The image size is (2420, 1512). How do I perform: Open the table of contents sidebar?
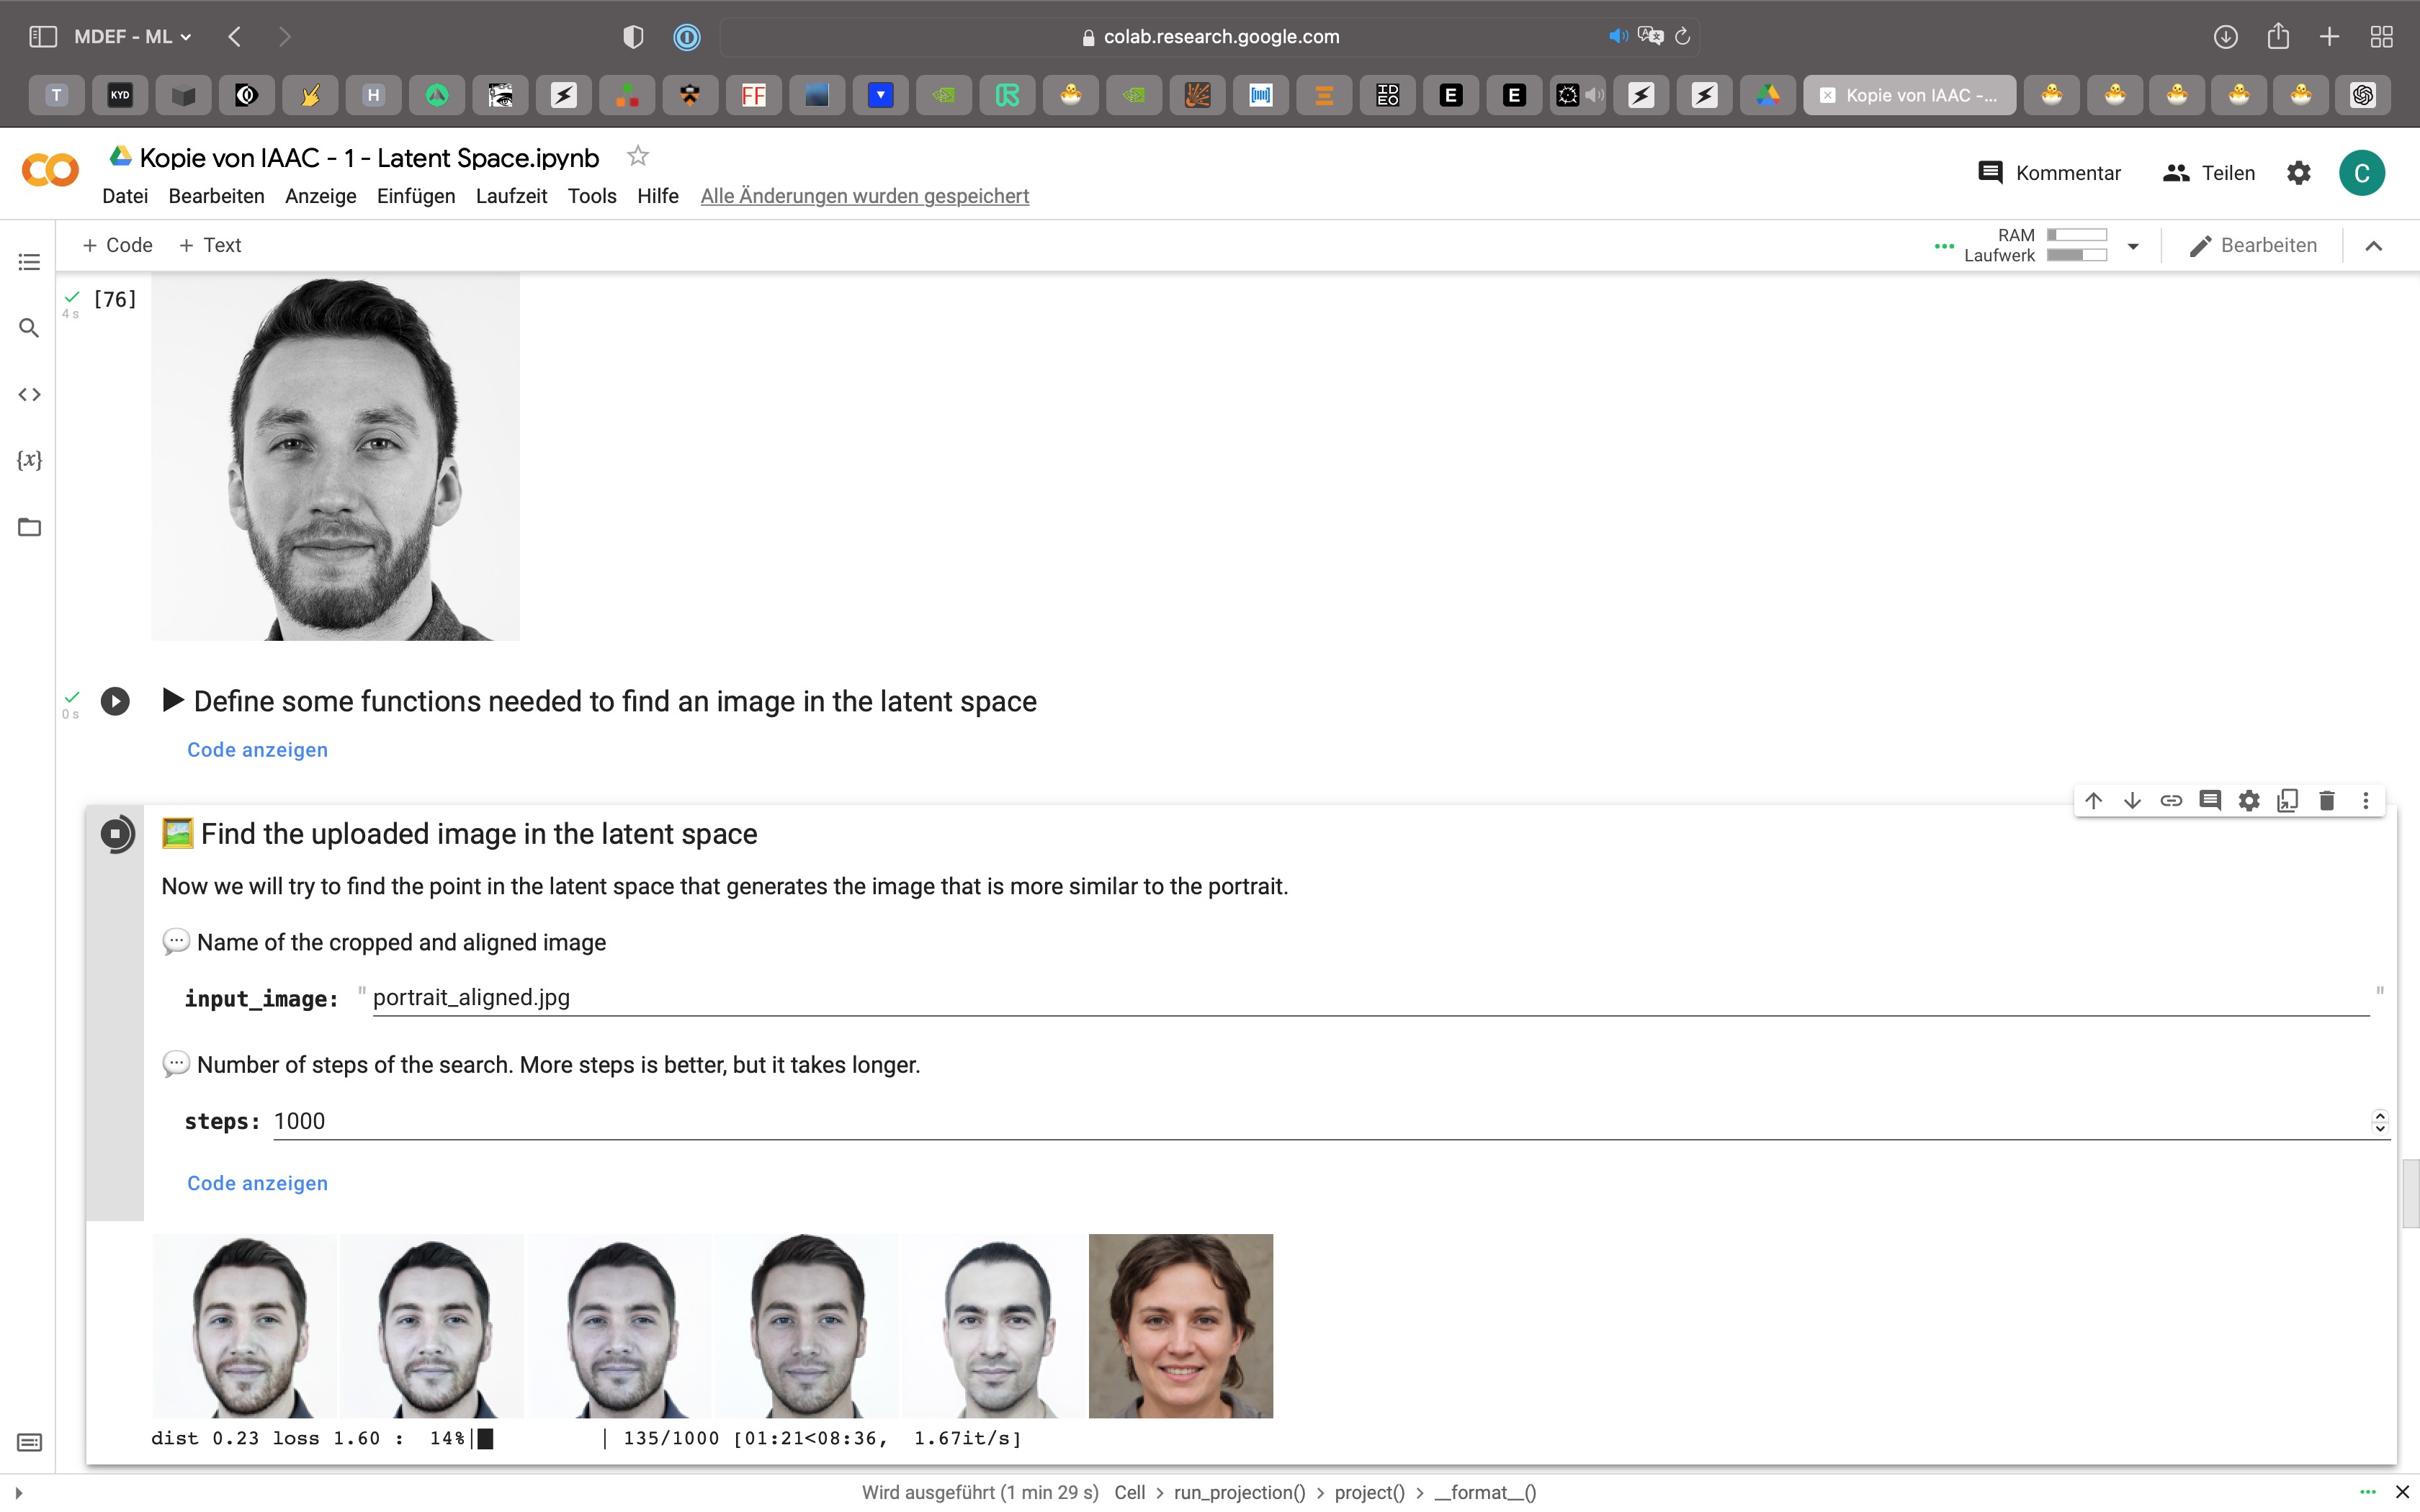[x=29, y=262]
